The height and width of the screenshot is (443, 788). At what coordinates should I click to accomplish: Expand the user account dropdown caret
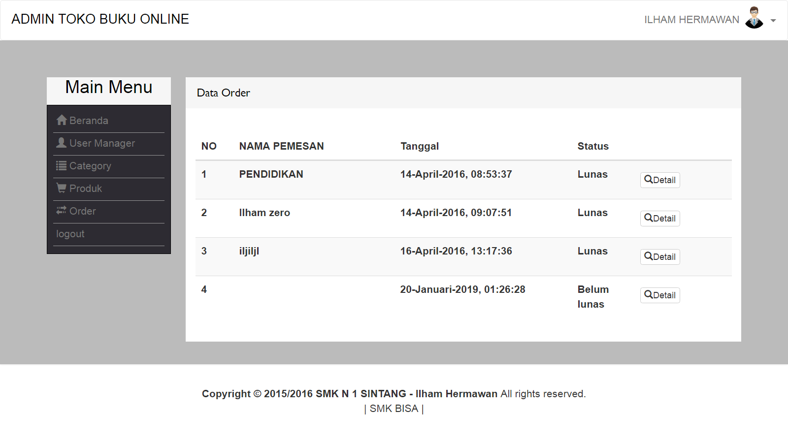(x=773, y=21)
